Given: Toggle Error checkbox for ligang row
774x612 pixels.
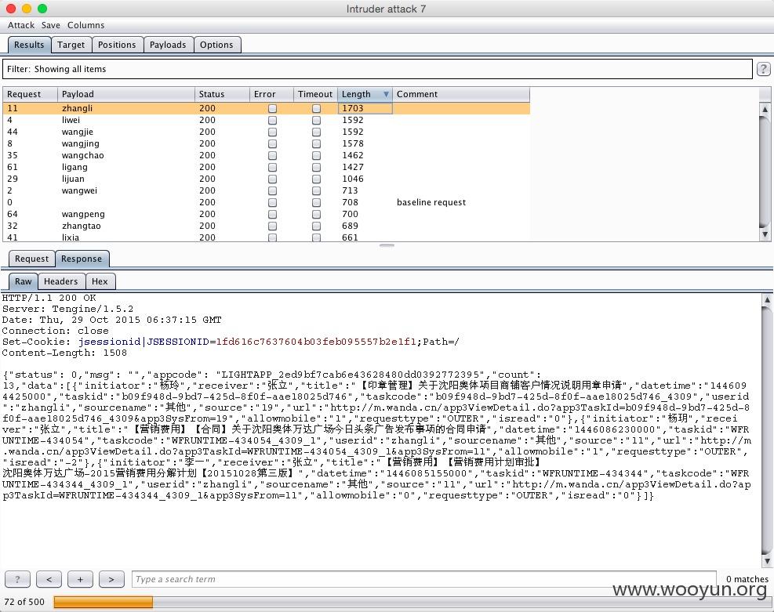Looking at the screenshot, I should pyautogui.click(x=272, y=167).
